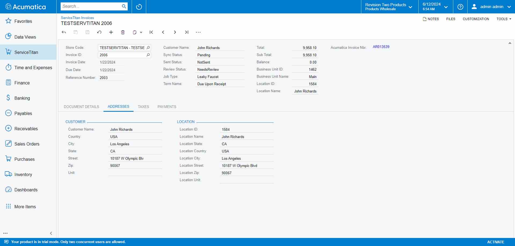This screenshot has height=246, width=515.
Task: Switch to DOCUMENT DETAILS tab
Action: [x=82, y=107]
